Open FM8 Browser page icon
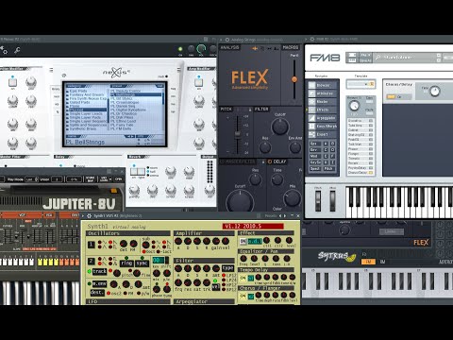This screenshot has height=340, width=453. click(311, 85)
